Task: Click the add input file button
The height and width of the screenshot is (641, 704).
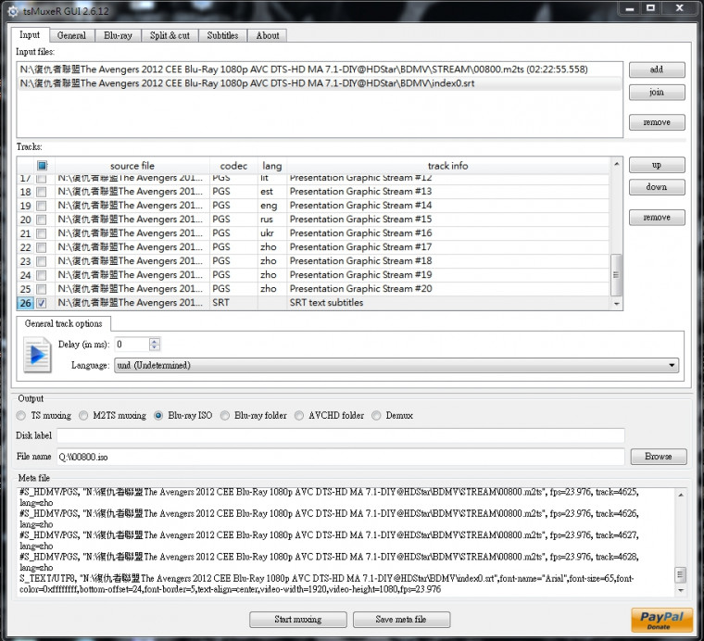Action: coord(657,69)
